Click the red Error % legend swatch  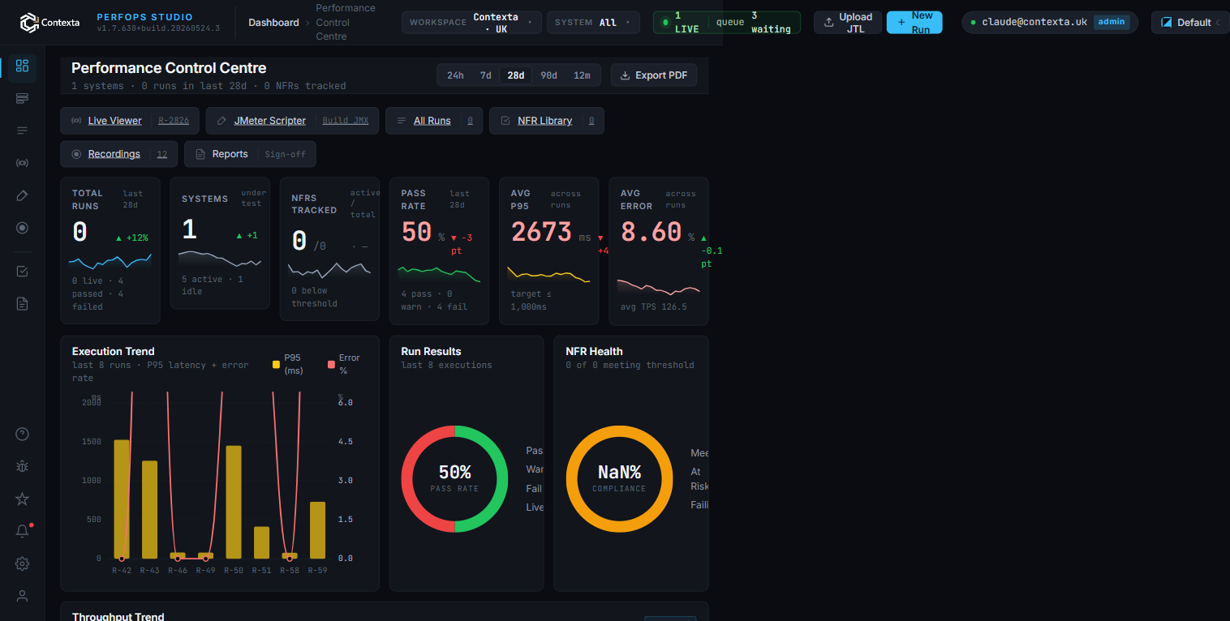(331, 365)
